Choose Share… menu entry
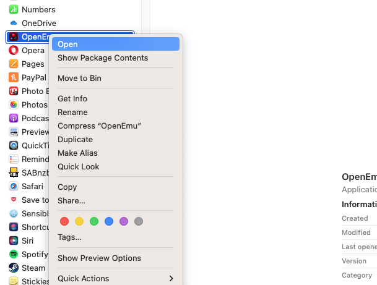This screenshot has height=285, width=377. click(116, 200)
